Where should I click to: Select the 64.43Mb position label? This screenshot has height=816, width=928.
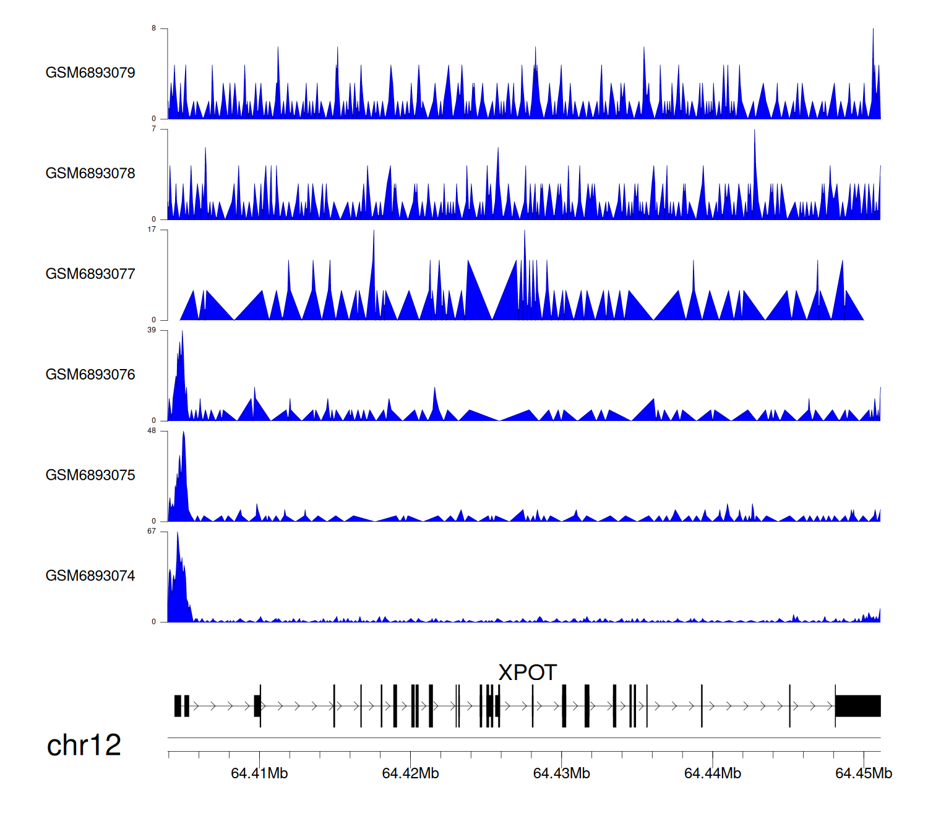[561, 773]
